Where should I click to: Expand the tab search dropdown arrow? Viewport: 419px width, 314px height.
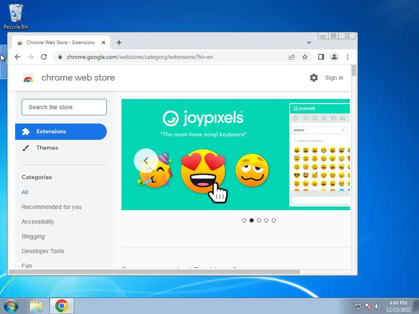tap(309, 43)
